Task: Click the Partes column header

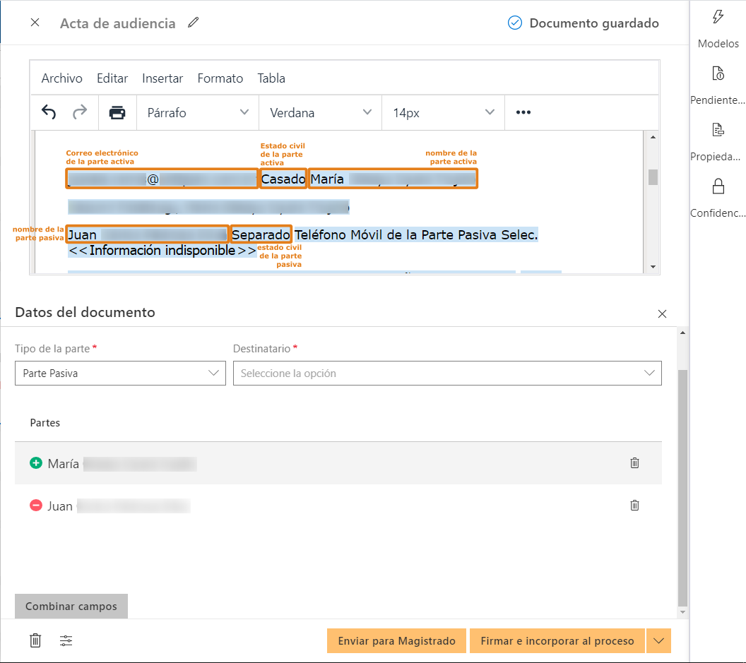Action: pos(45,423)
